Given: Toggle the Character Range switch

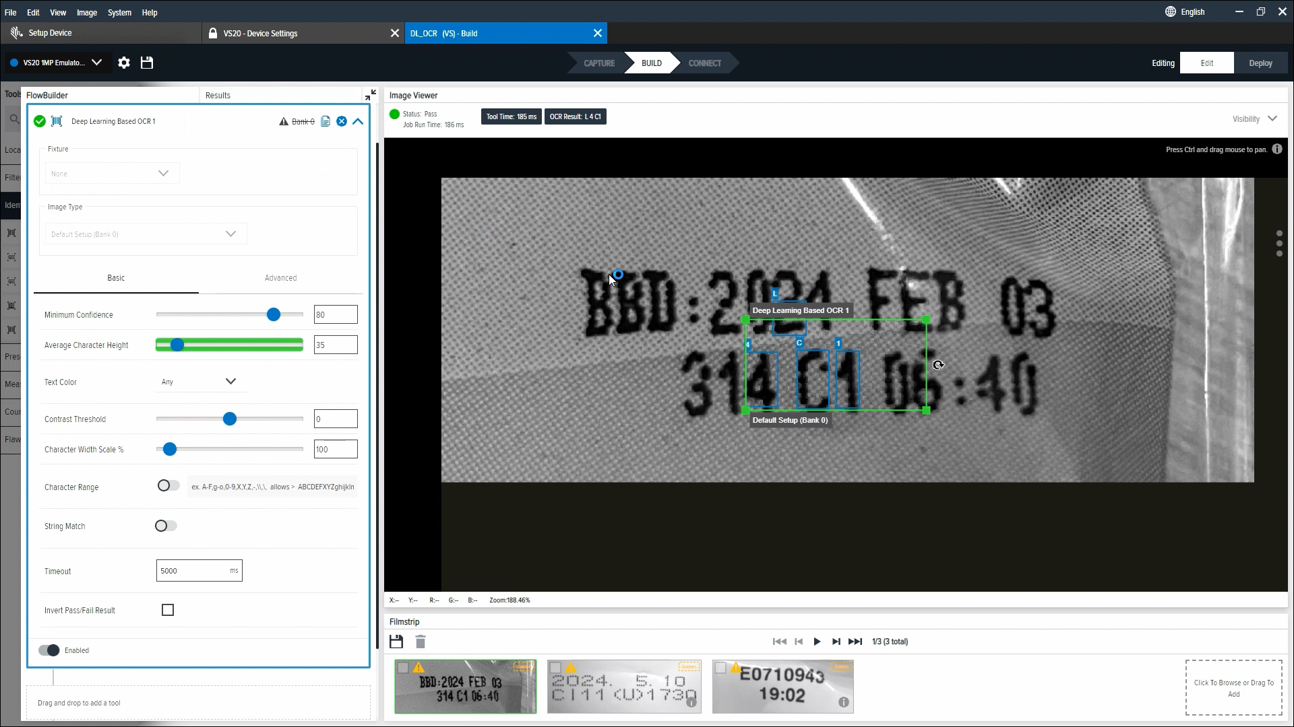Looking at the screenshot, I should click(x=168, y=486).
